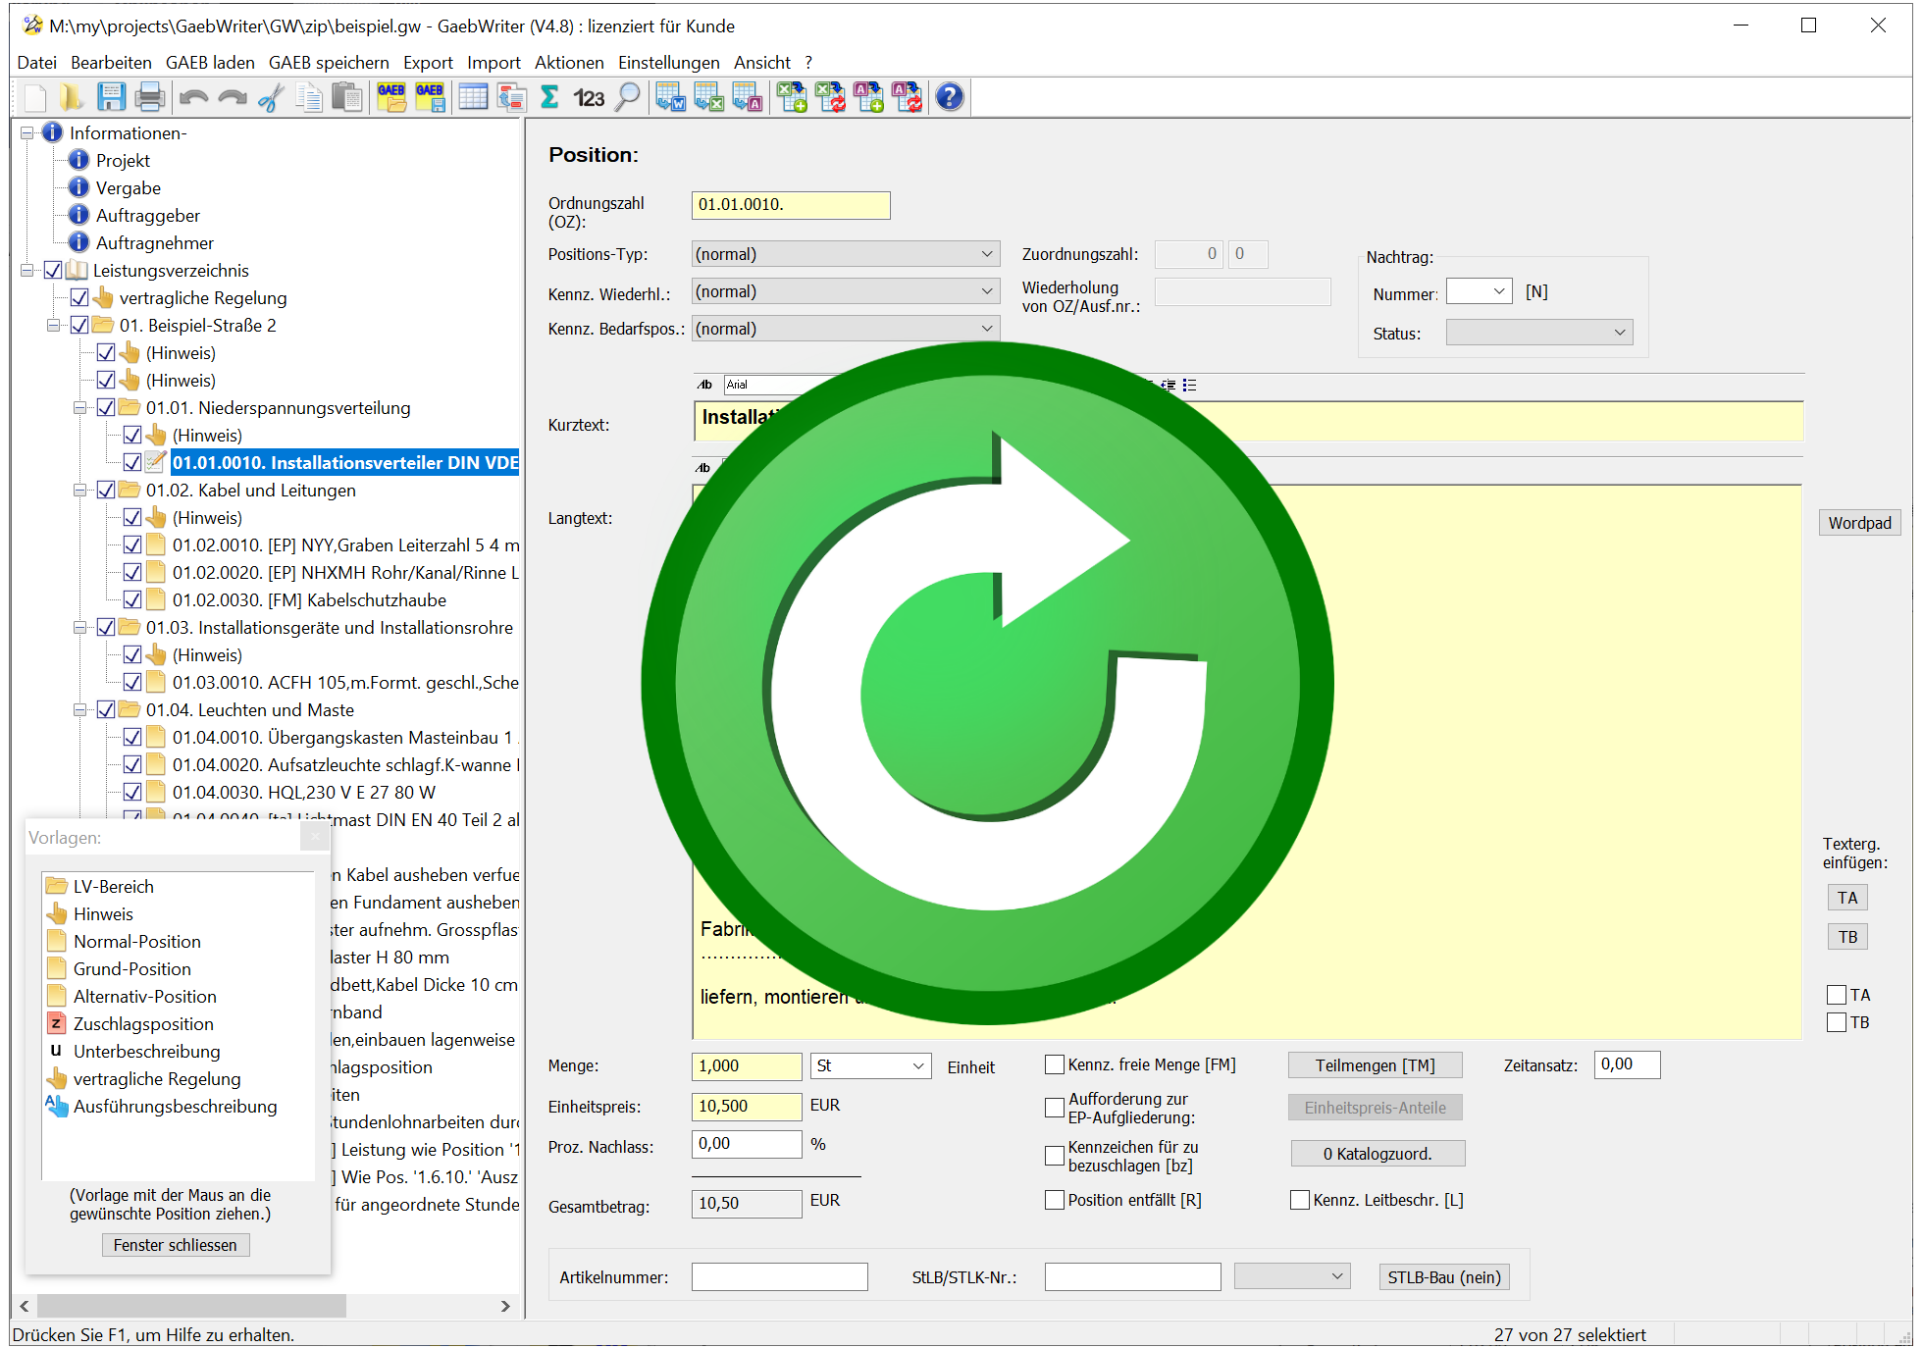
Task: Open the Kennz. Bedarfspos. dropdown
Action: pos(846,329)
